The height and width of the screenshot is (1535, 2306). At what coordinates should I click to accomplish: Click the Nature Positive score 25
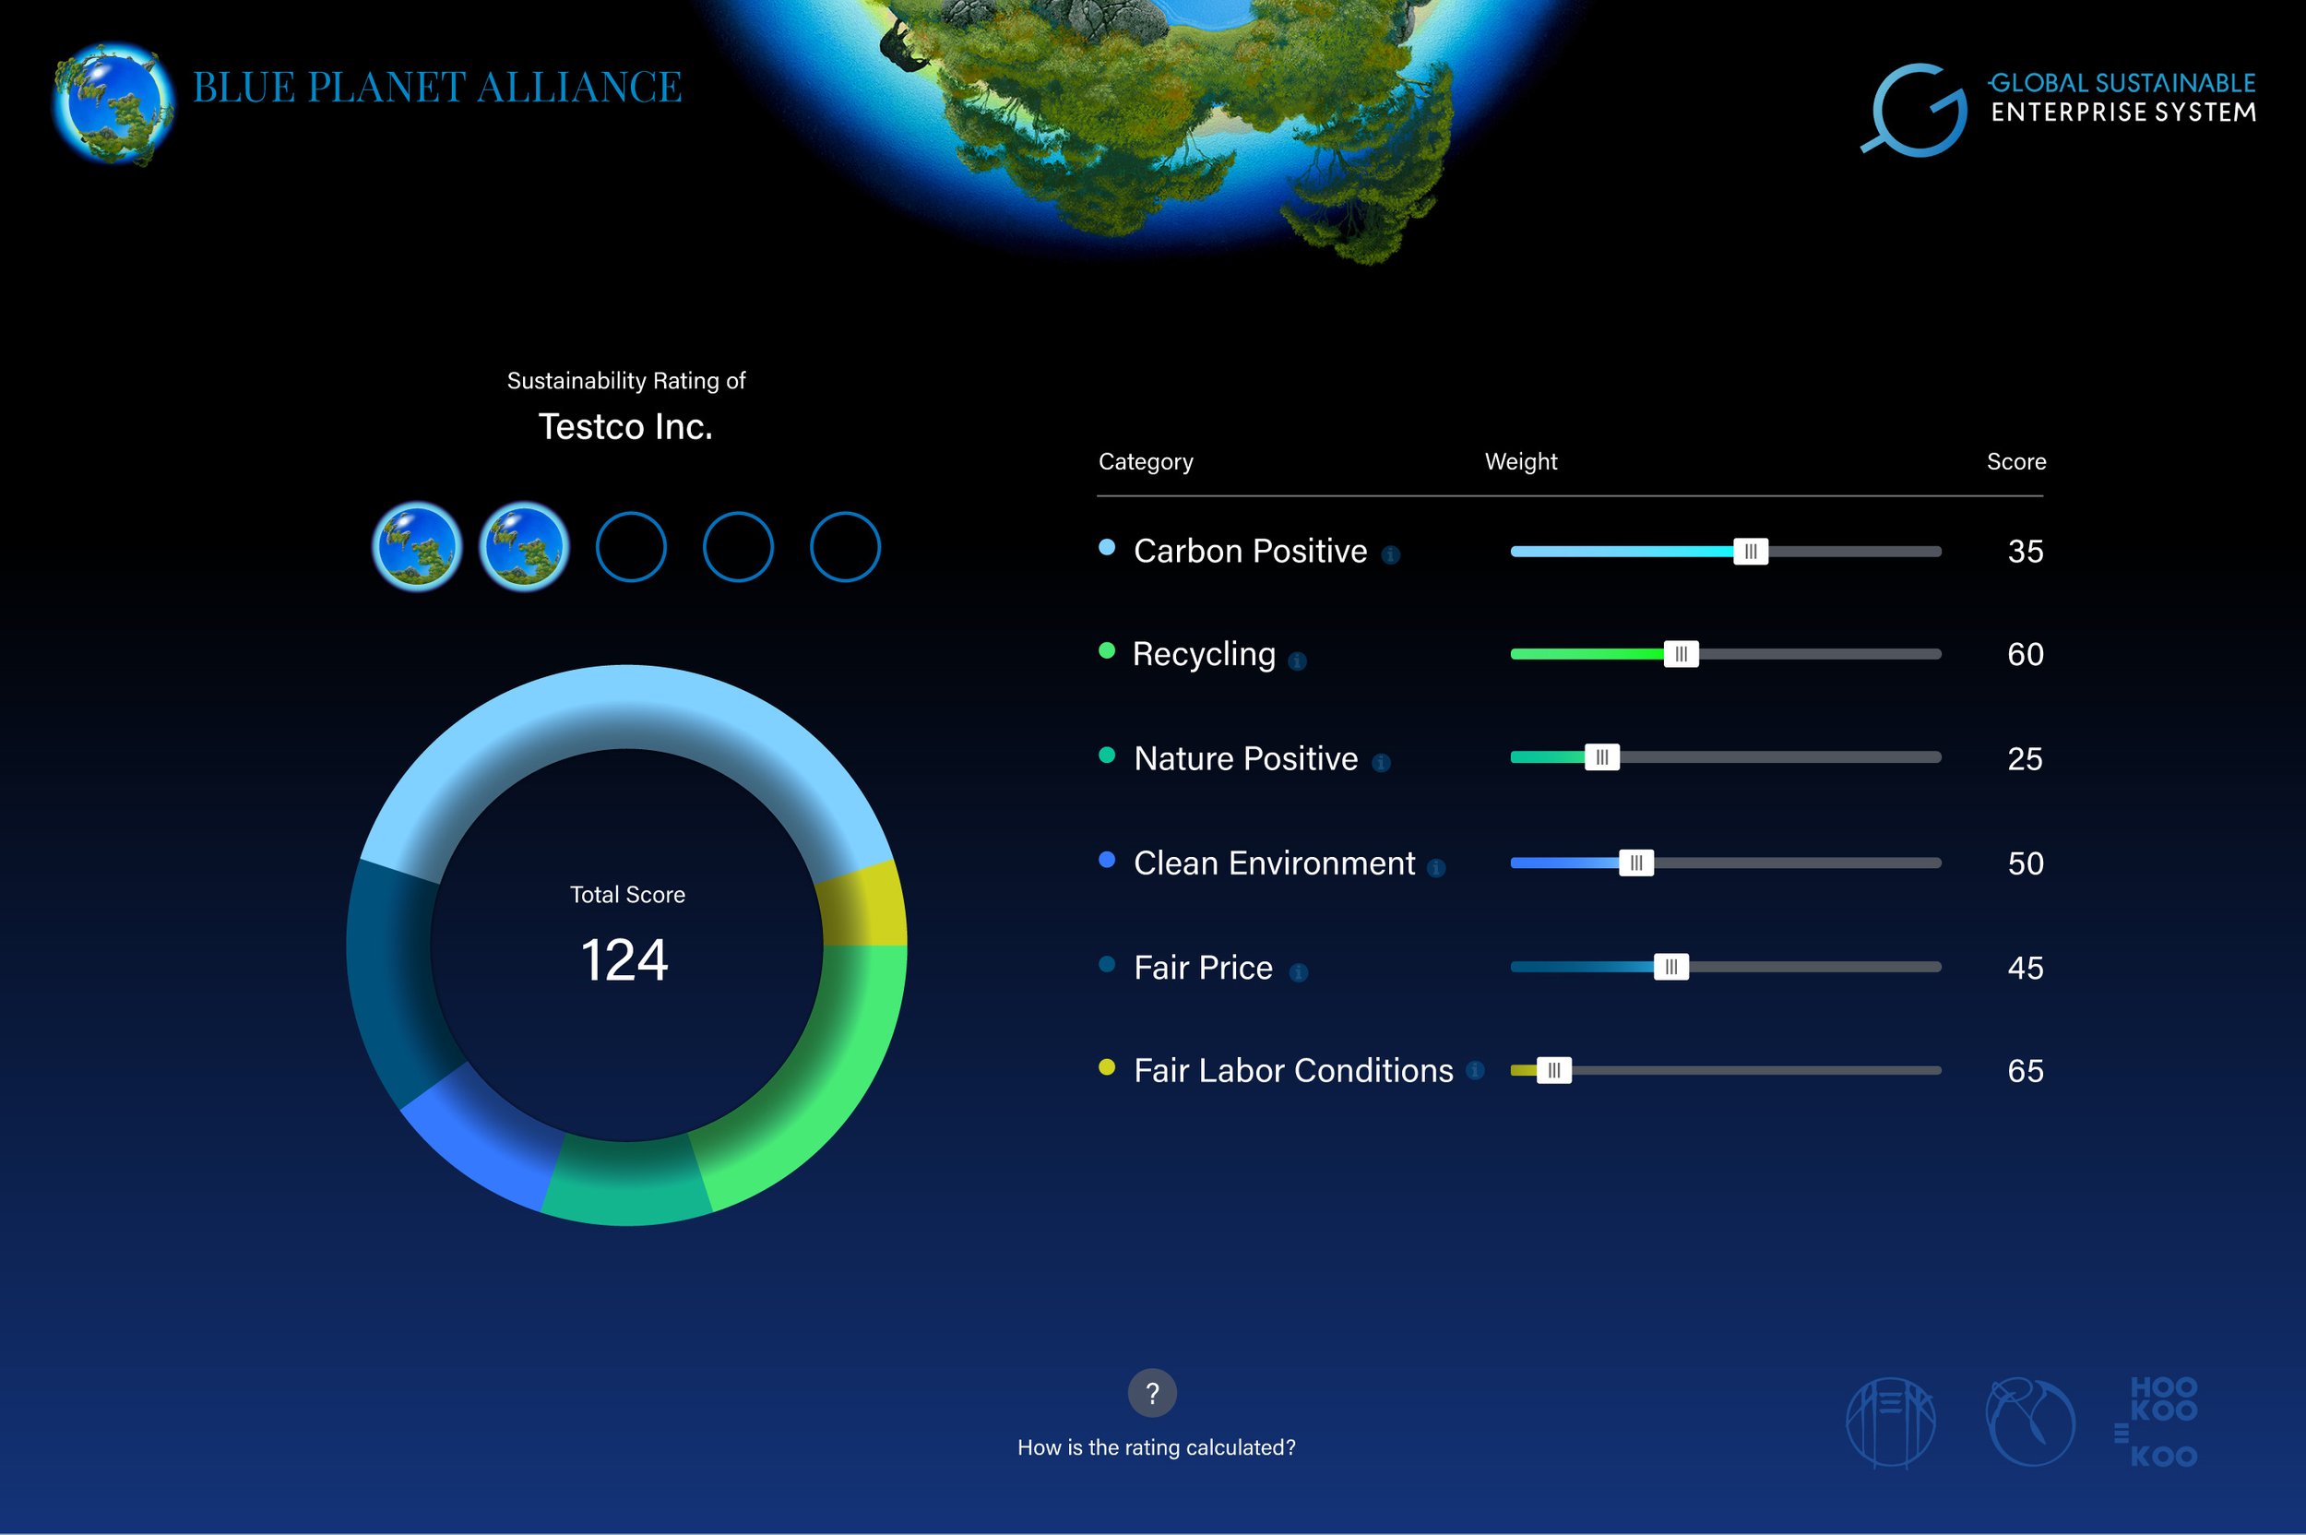(2025, 758)
